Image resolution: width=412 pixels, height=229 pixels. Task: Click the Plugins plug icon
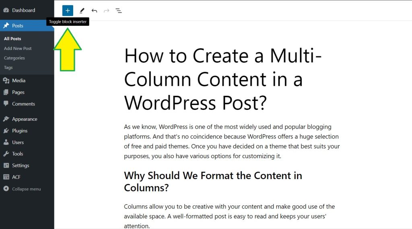click(6, 131)
